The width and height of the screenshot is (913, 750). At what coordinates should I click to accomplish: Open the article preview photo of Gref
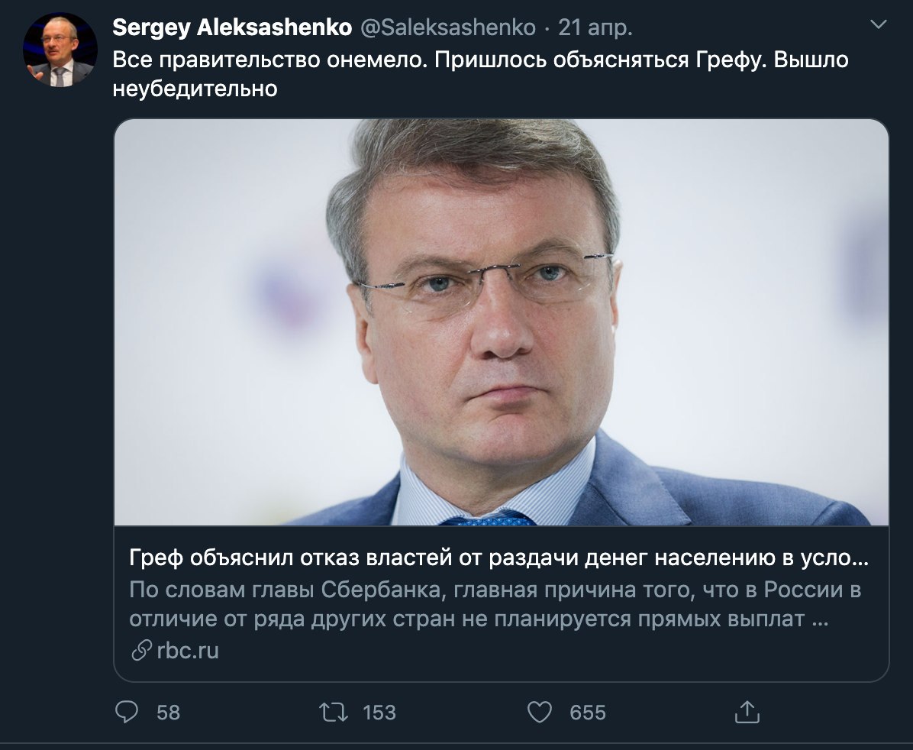(x=502, y=322)
